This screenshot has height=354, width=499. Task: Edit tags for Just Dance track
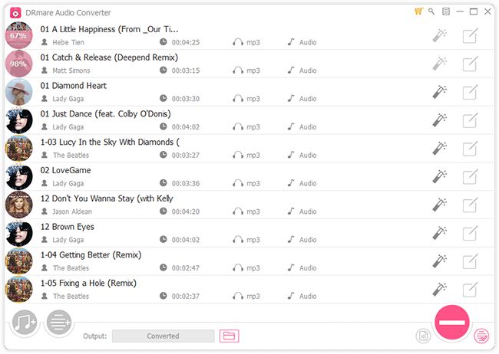pos(471,120)
